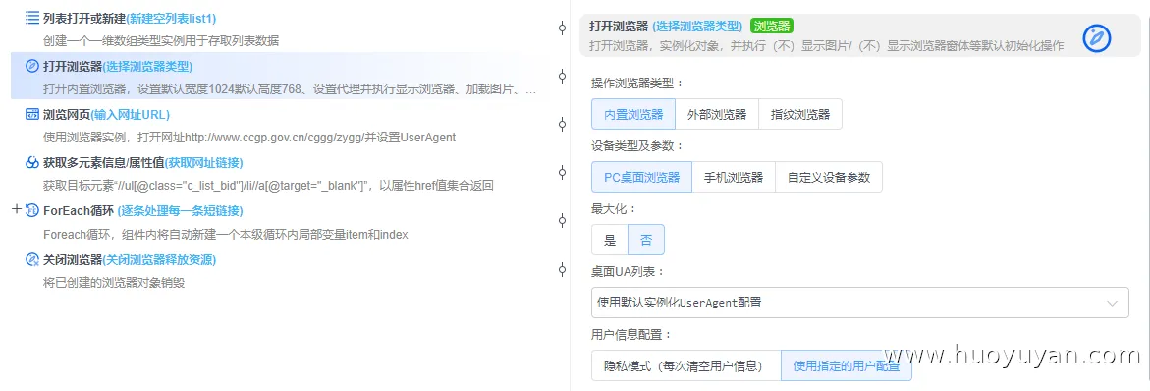The height and width of the screenshot is (391, 1150).
Task: Click the (输入网址URL) remark link
Action: 130,114
